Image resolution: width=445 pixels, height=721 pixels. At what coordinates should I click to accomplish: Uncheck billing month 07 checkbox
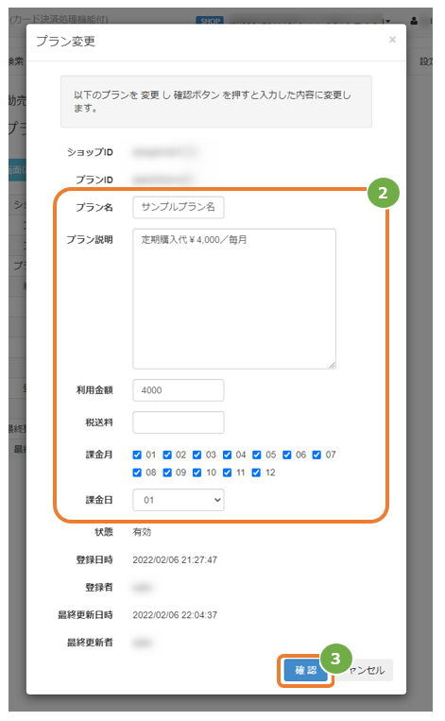(x=317, y=455)
